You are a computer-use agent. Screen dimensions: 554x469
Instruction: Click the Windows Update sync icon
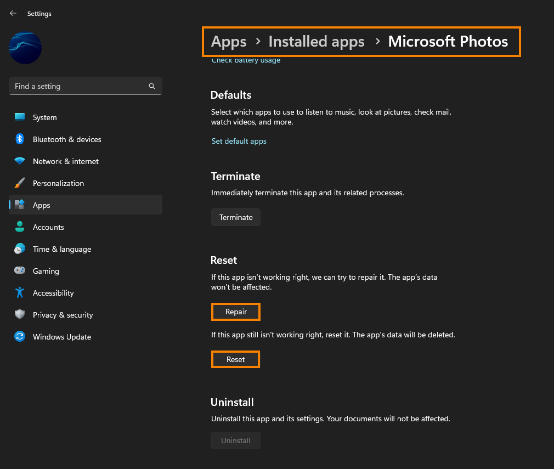20,336
